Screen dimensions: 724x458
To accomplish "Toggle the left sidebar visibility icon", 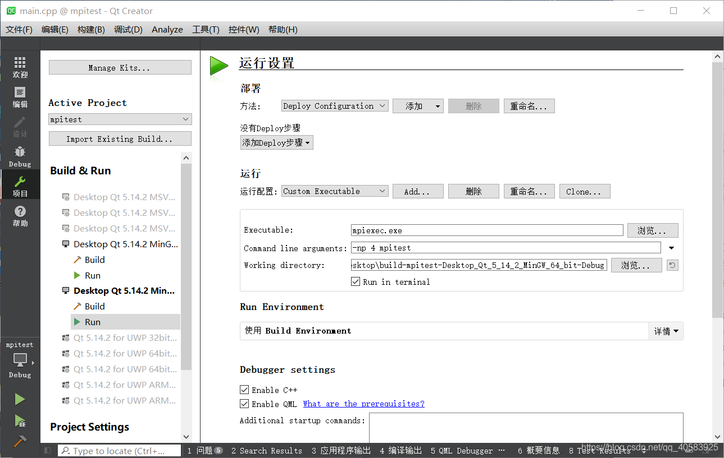I will tap(48, 451).
